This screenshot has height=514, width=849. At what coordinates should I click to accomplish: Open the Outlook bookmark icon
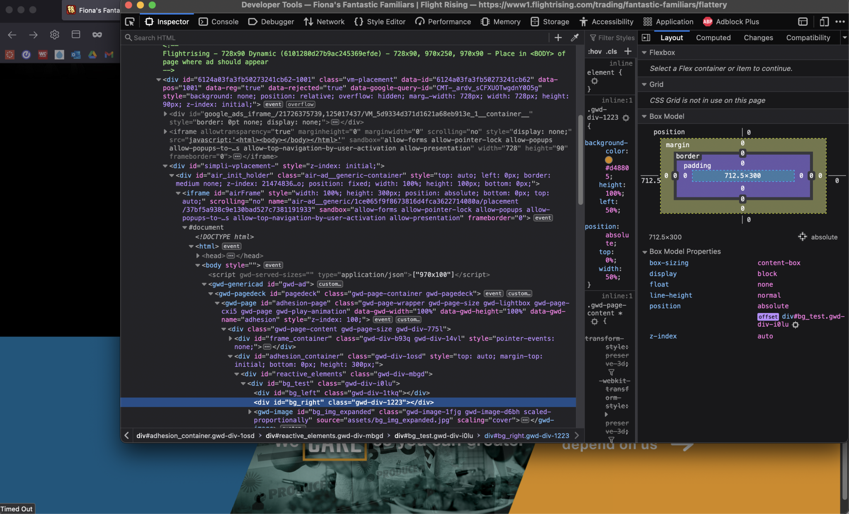coord(76,54)
